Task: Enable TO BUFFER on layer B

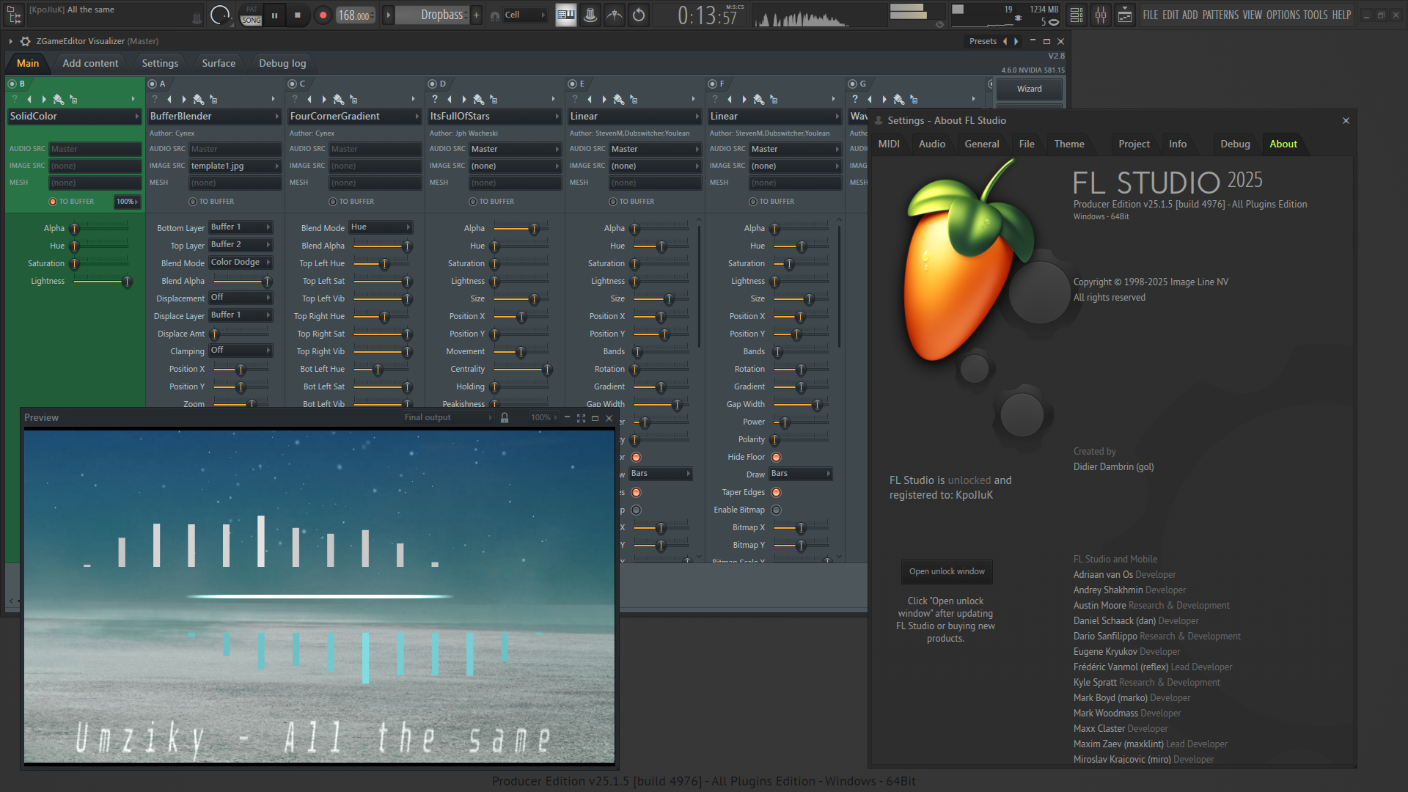Action: [x=53, y=202]
